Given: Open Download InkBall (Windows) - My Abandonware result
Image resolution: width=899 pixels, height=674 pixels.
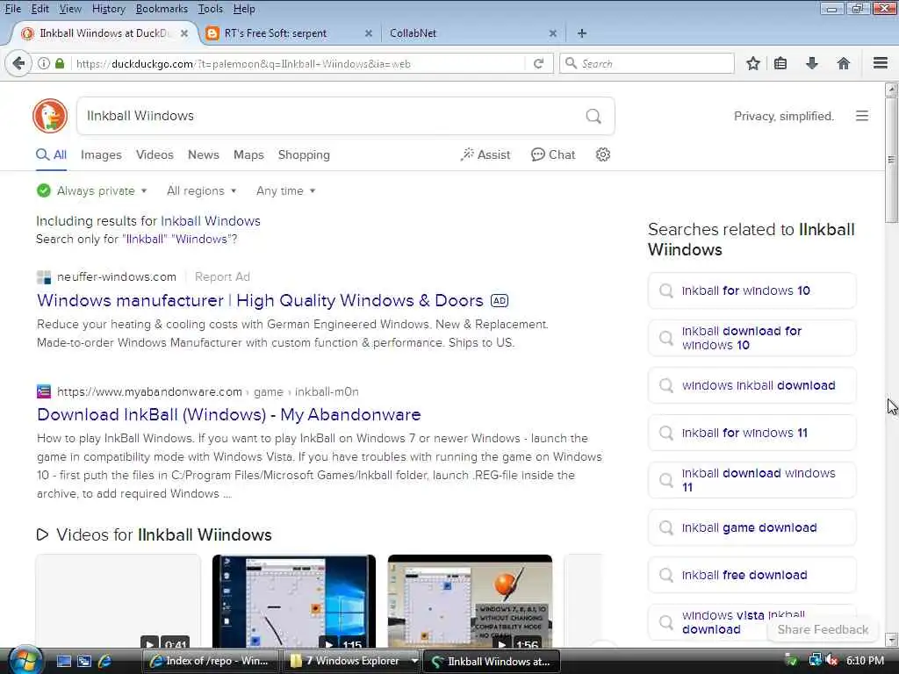Looking at the screenshot, I should (229, 414).
